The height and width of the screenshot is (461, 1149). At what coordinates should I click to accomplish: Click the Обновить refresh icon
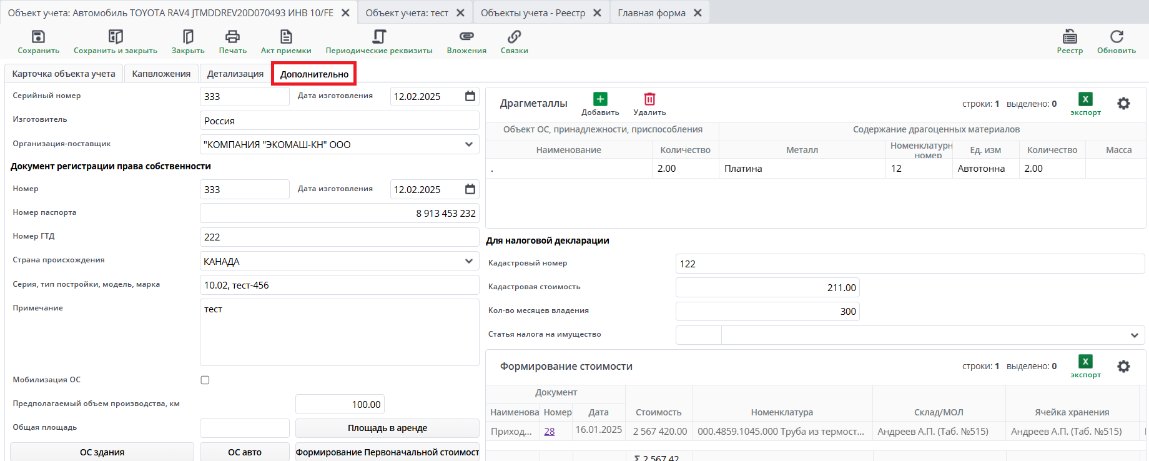point(1116,37)
